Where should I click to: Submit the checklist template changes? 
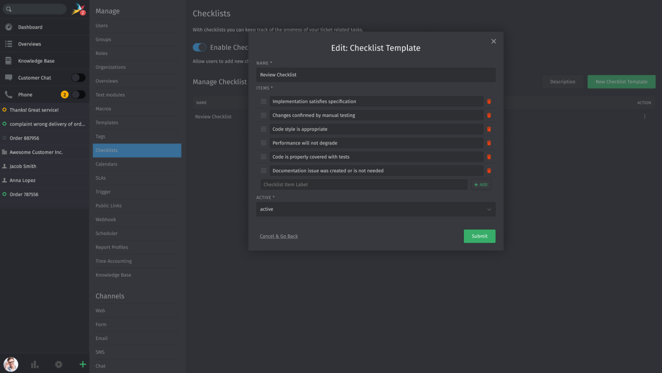[479, 236]
